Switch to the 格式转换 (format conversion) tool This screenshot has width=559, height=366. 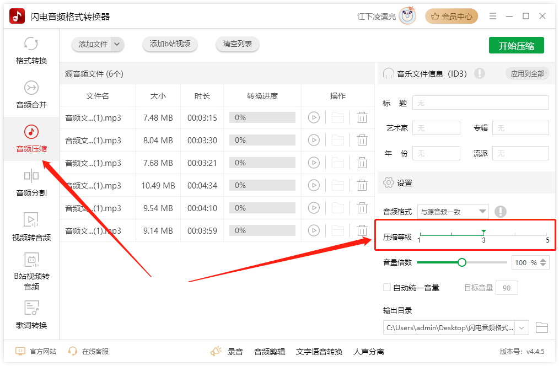point(31,51)
